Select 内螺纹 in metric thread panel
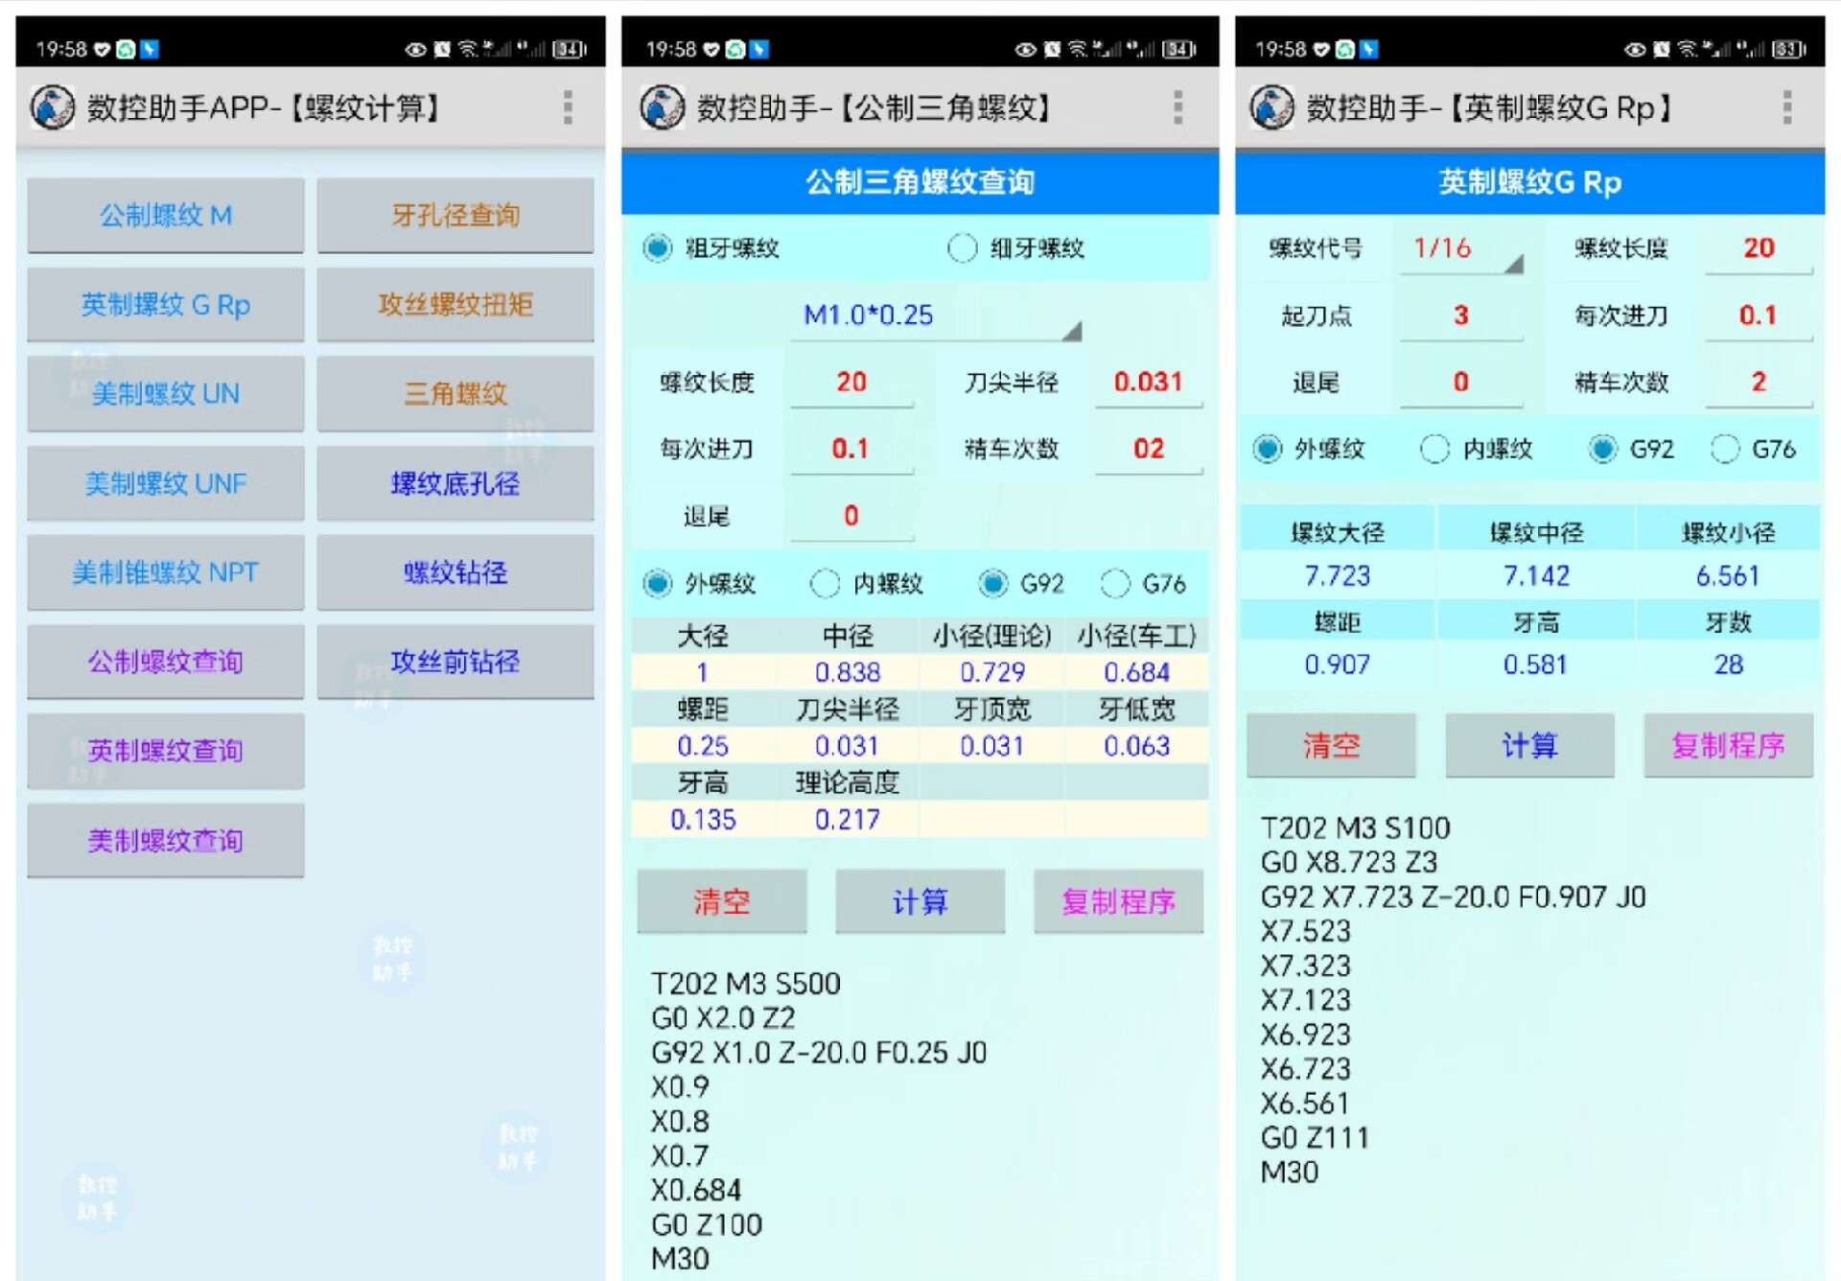 [x=826, y=583]
